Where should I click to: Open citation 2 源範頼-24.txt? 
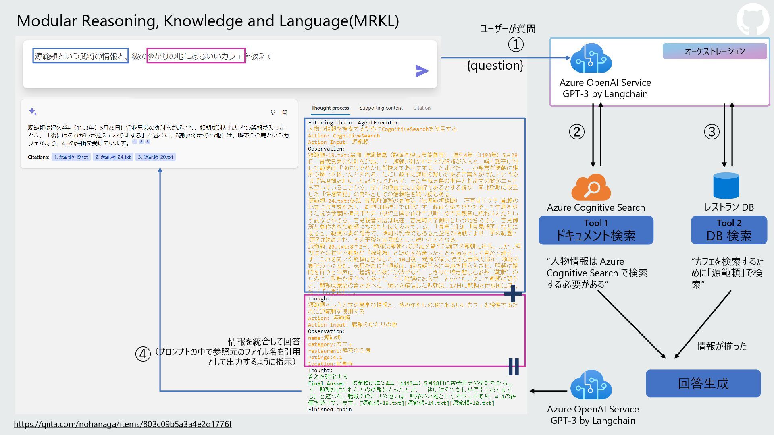[113, 157]
